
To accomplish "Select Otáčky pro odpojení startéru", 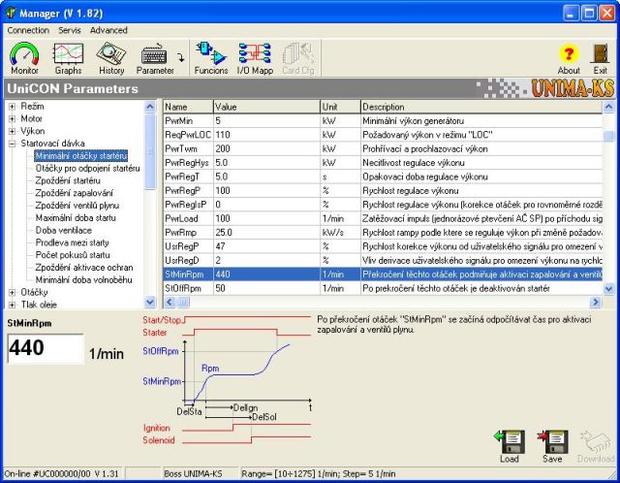I will 88,168.
